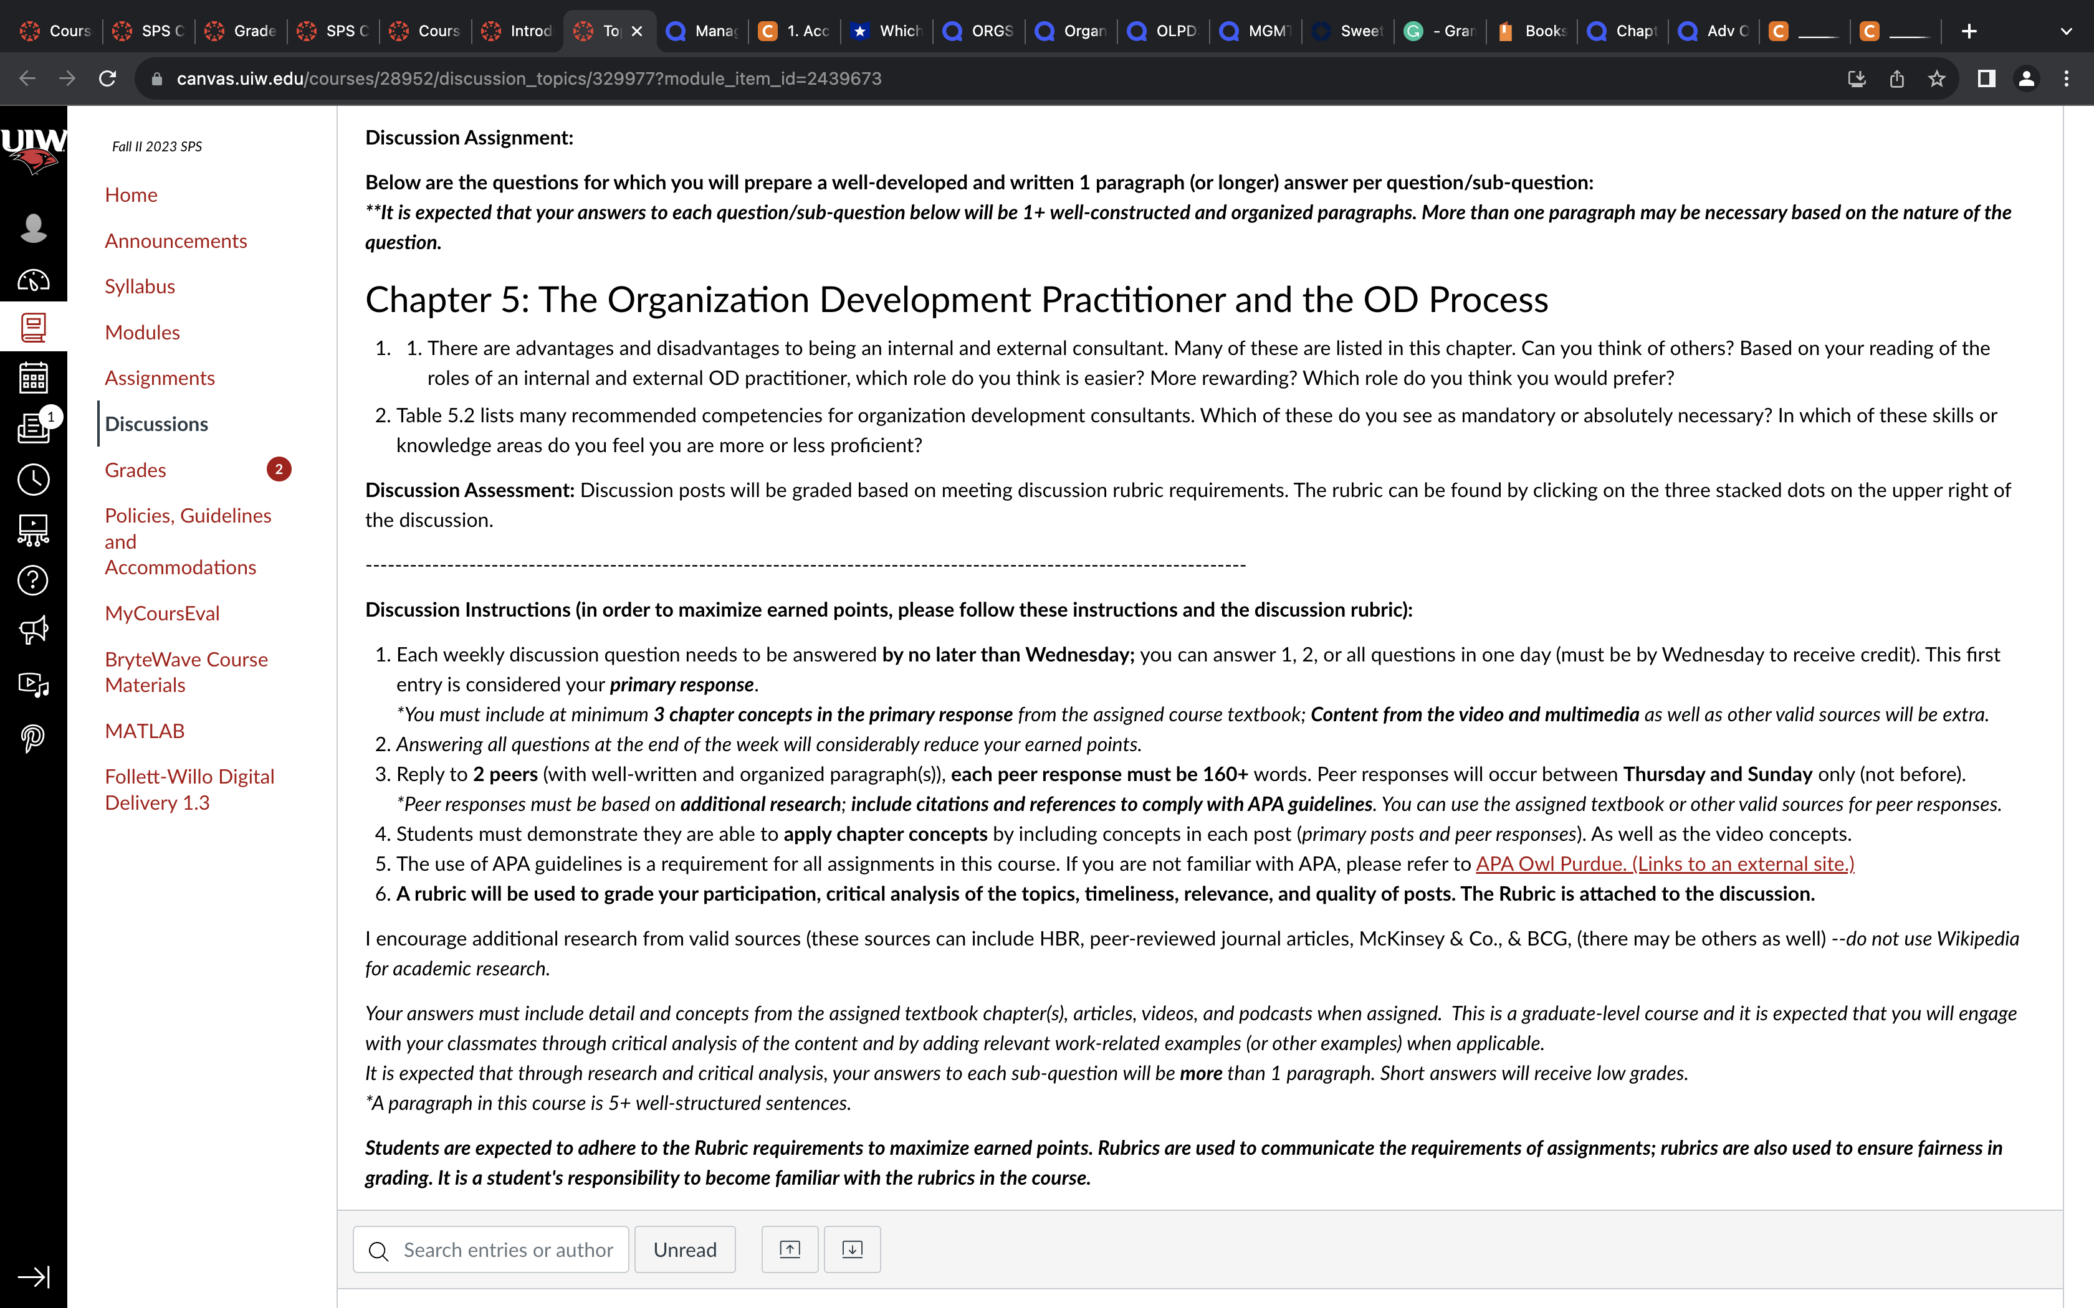Switch to the Introd browser tab

tap(517, 31)
